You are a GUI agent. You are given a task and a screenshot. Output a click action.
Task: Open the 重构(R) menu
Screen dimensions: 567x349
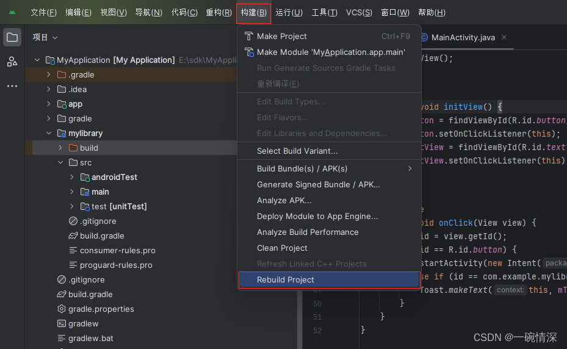coord(218,13)
